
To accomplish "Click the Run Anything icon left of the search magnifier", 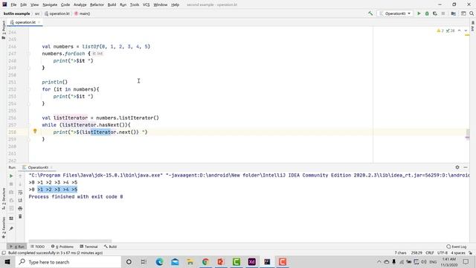I will tap(463, 13).
